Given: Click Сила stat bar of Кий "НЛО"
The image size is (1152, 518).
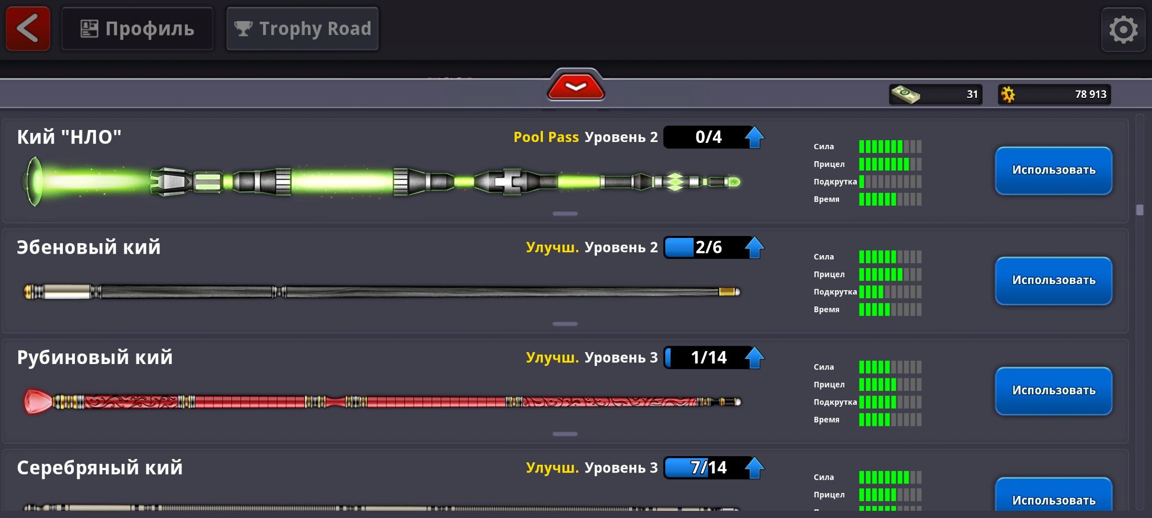Looking at the screenshot, I should [890, 146].
